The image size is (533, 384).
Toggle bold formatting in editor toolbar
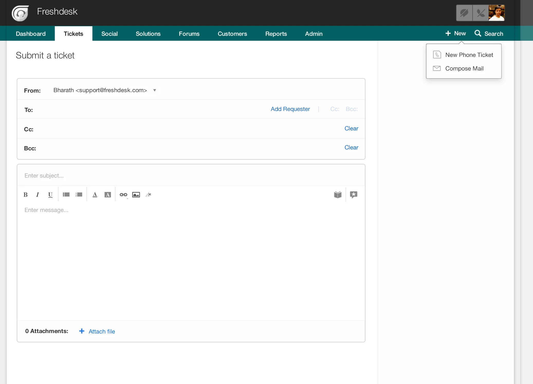coord(25,195)
